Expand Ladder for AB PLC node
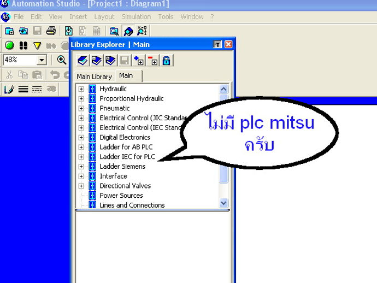The height and width of the screenshot is (283, 377). click(81, 147)
